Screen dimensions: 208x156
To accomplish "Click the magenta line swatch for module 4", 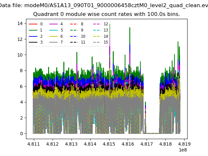I will [53, 24].
